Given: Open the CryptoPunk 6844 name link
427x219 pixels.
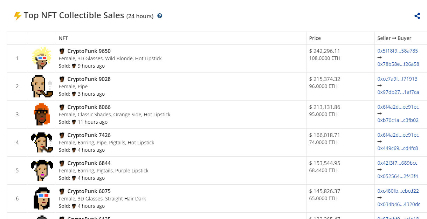Looking at the screenshot, I should coord(89,163).
